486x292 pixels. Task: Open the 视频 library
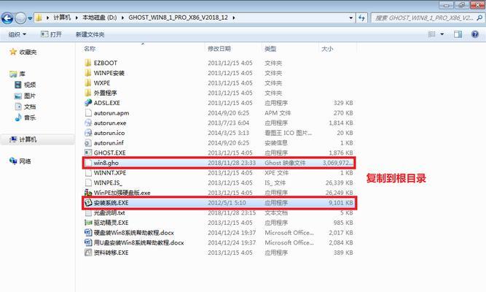pyautogui.click(x=30, y=85)
